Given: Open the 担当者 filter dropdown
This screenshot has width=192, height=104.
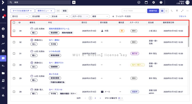Looking at the screenshot, I should click(60, 16).
